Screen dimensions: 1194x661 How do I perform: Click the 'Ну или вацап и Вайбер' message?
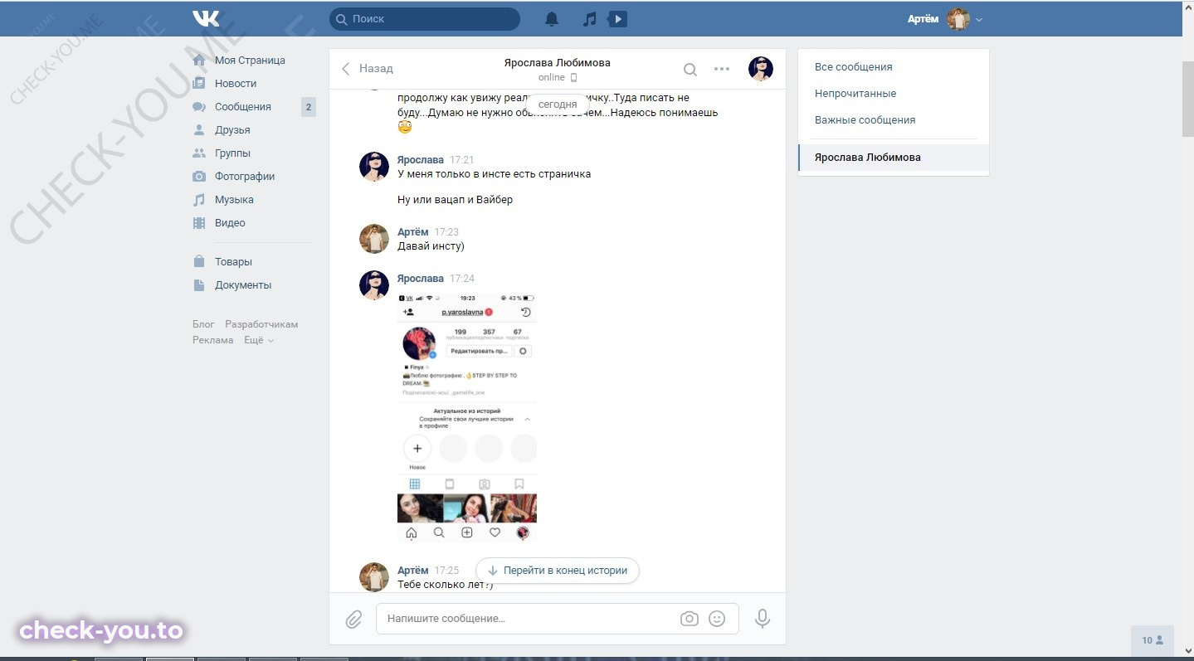(456, 200)
